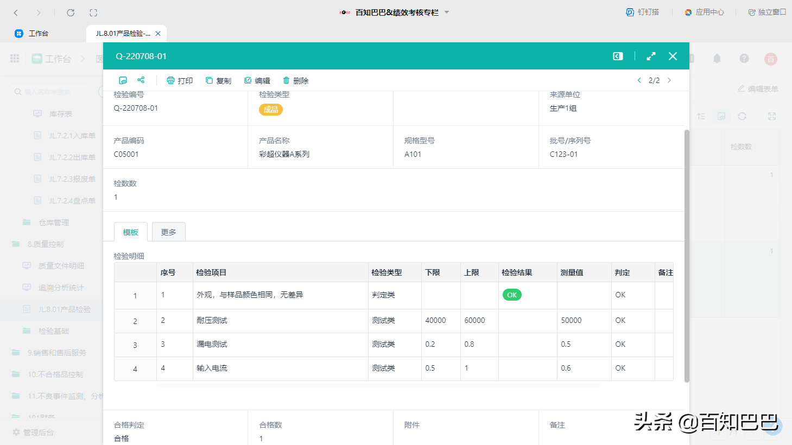The height and width of the screenshot is (445, 792).
Task: Expand 8.质量控制 folder in sidebar
Action: tap(46, 244)
